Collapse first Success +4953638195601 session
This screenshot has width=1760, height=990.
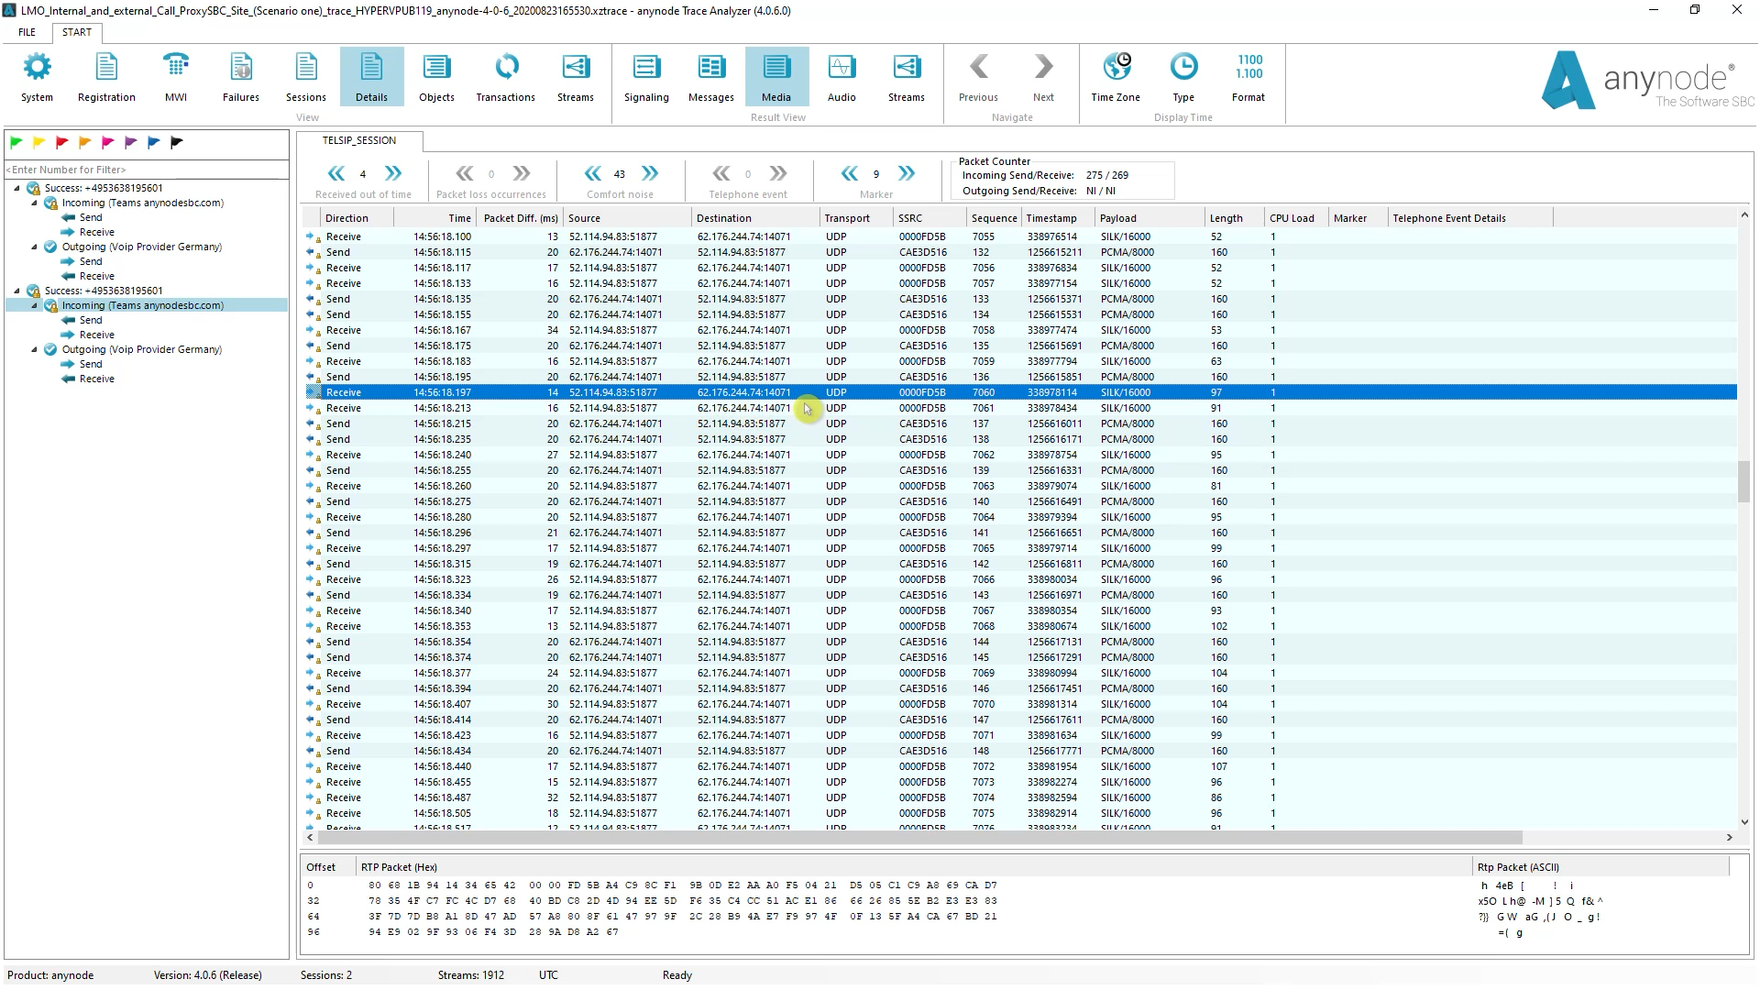click(x=16, y=188)
